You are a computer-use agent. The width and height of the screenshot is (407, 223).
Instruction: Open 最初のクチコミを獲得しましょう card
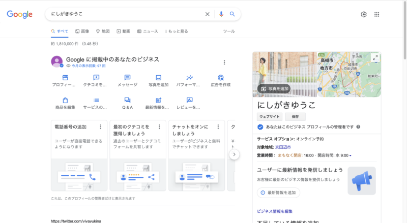(138, 155)
